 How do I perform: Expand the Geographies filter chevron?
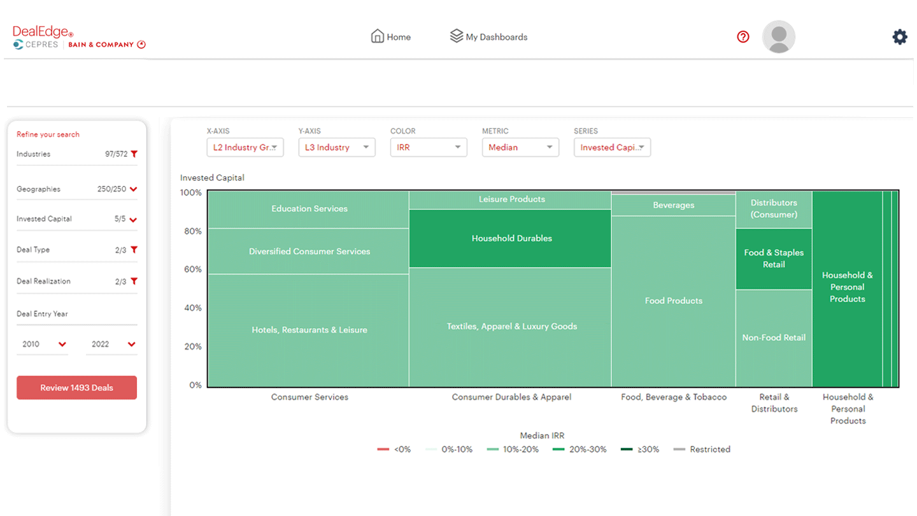(133, 189)
